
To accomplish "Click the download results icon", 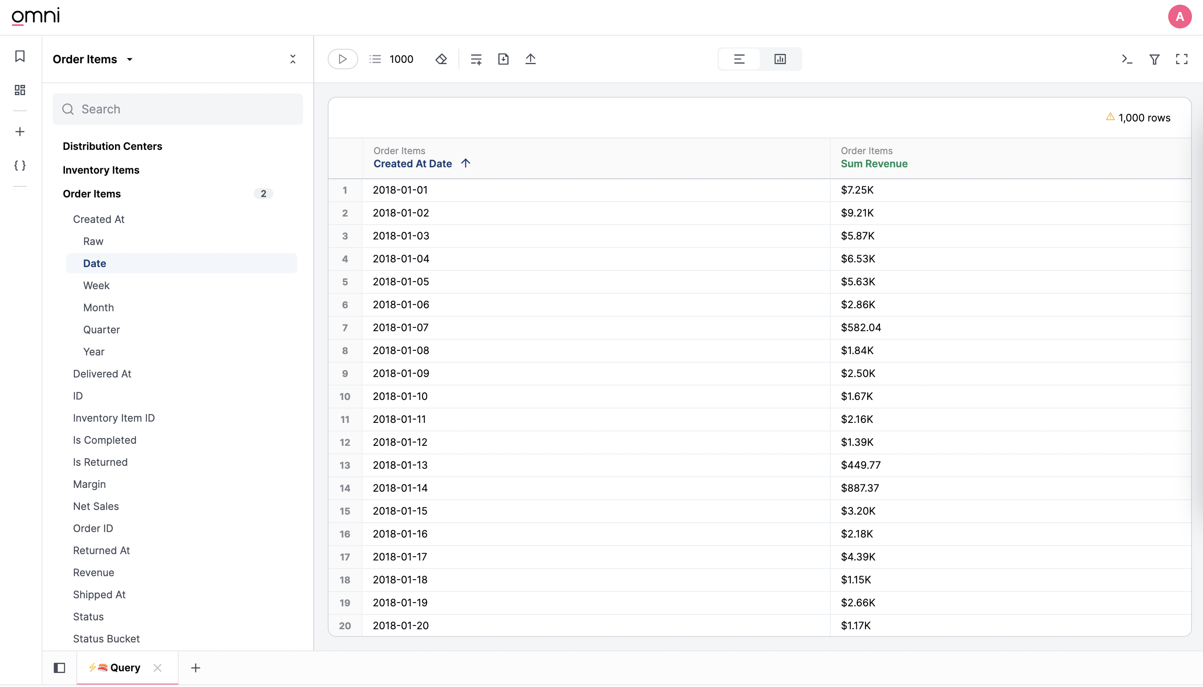I will click(x=503, y=59).
